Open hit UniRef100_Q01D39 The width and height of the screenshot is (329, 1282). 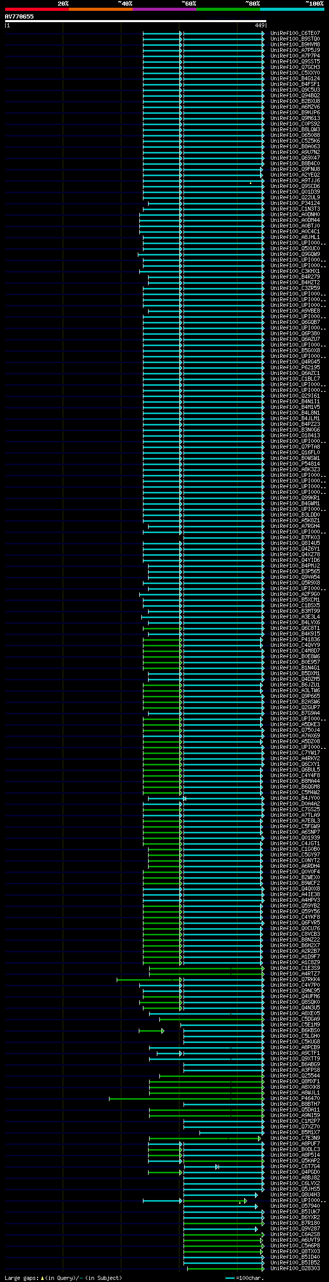coord(295,192)
